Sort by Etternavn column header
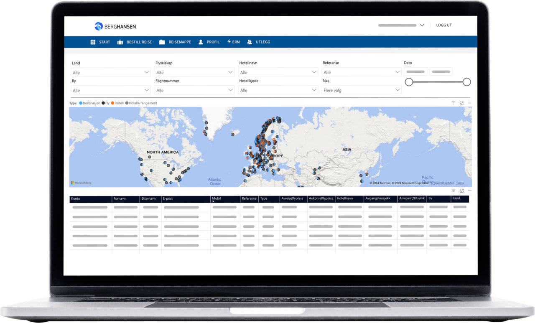The height and width of the screenshot is (323, 535). (150, 199)
